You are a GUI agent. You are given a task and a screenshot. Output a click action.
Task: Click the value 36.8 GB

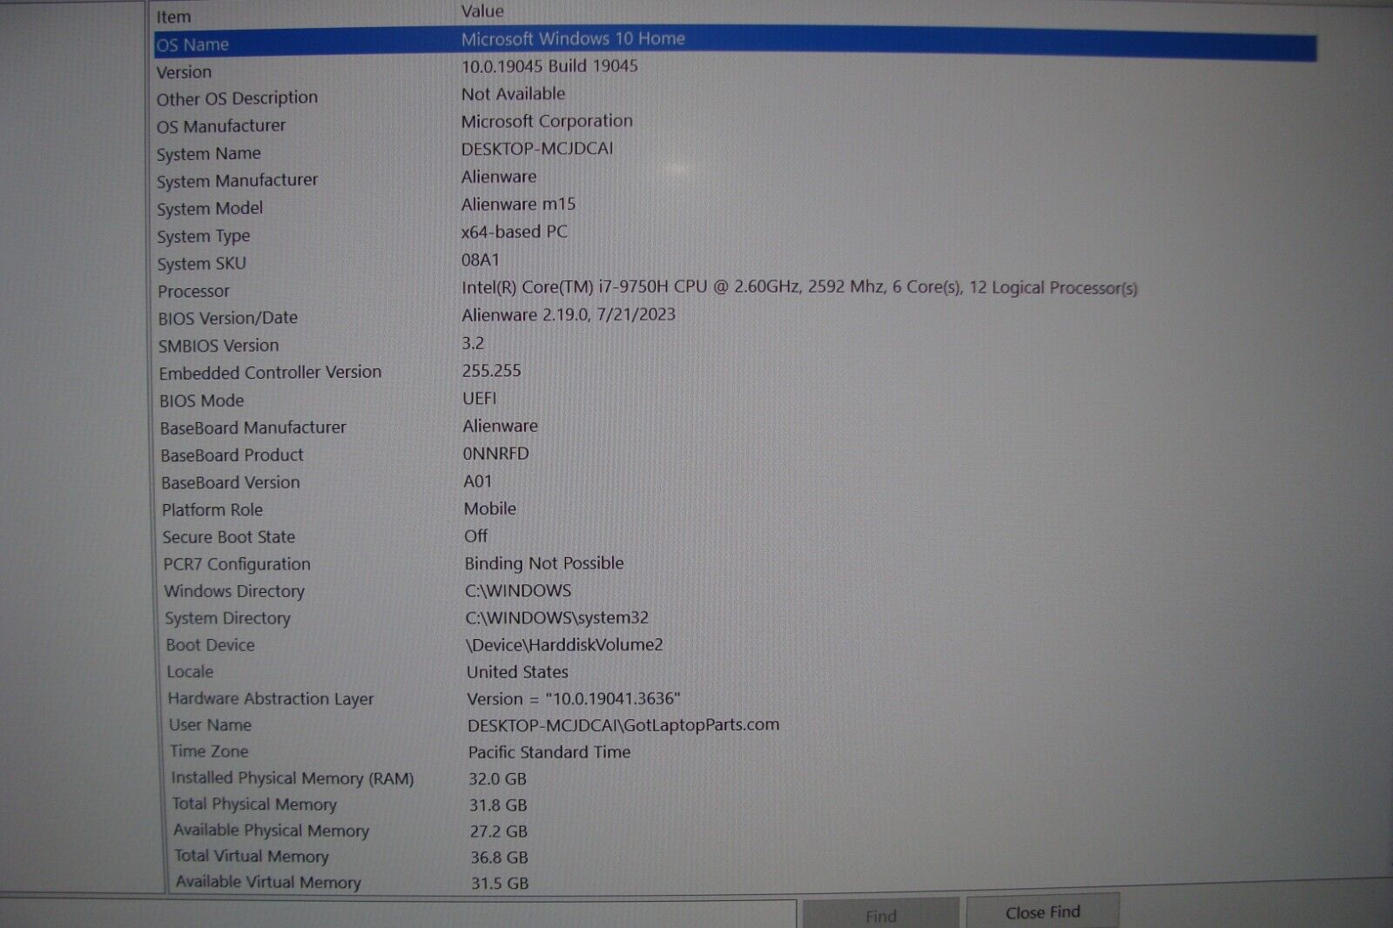(500, 857)
